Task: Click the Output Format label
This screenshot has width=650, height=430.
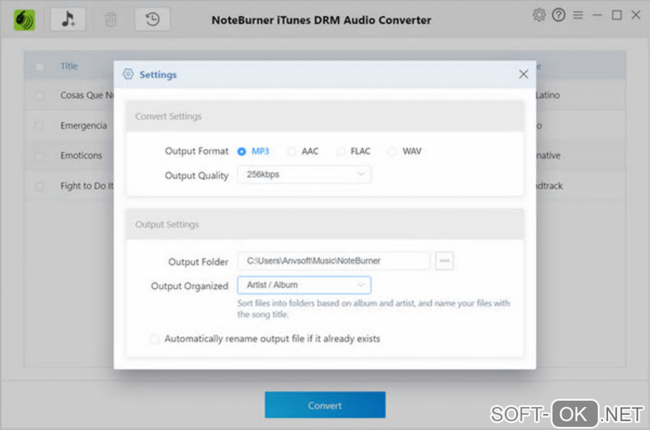Action: [x=196, y=151]
